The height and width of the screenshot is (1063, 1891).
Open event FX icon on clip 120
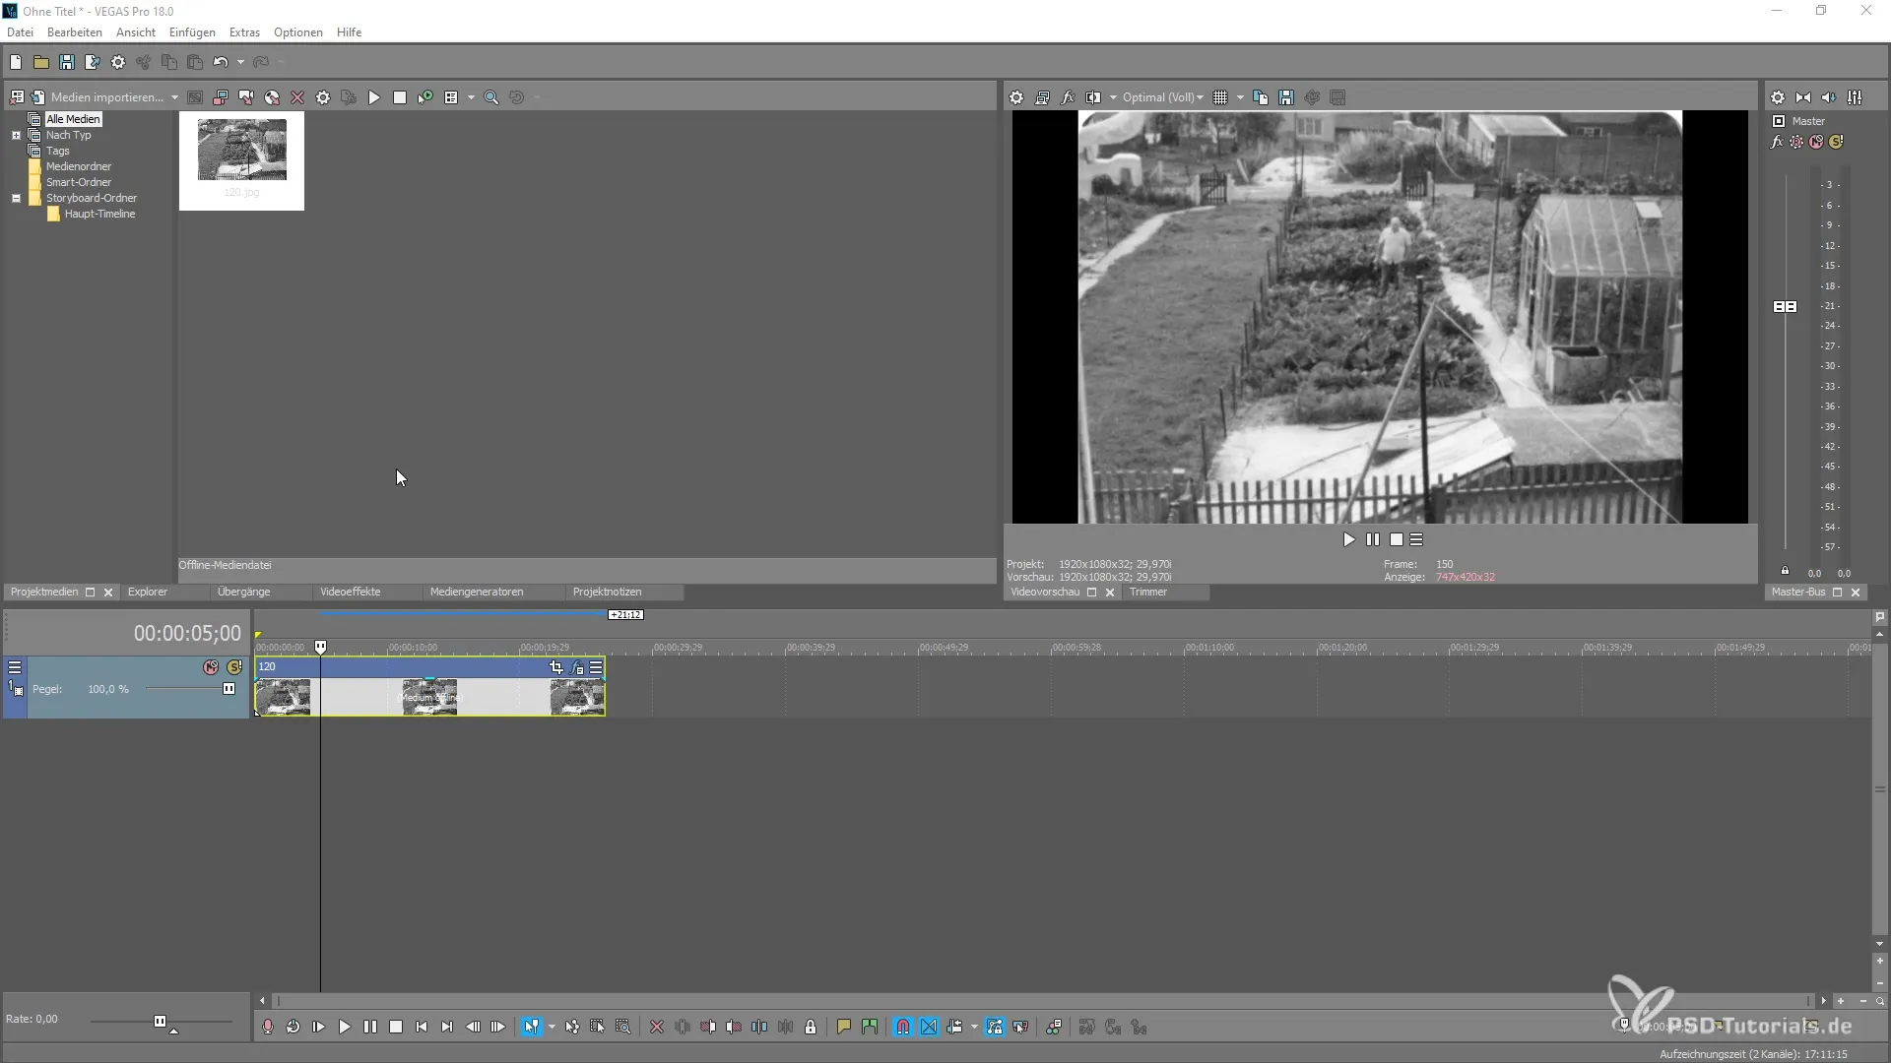tap(577, 667)
